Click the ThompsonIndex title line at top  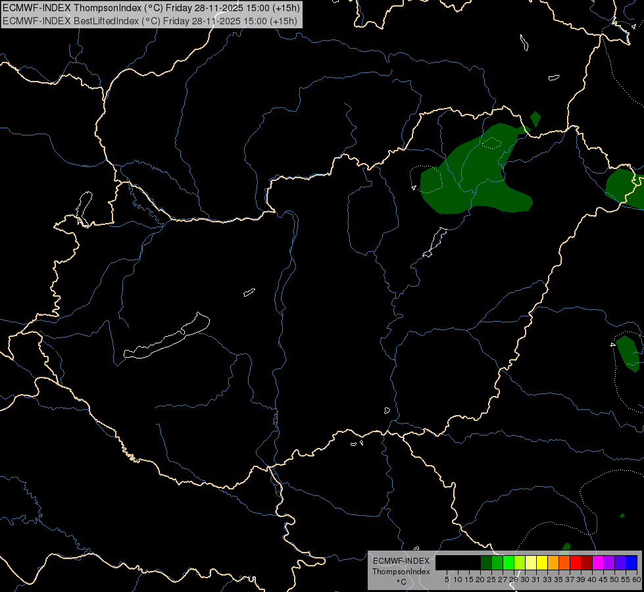tap(151, 8)
